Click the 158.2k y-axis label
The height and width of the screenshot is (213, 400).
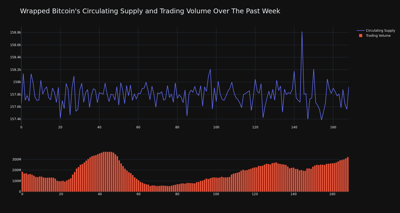(15, 70)
